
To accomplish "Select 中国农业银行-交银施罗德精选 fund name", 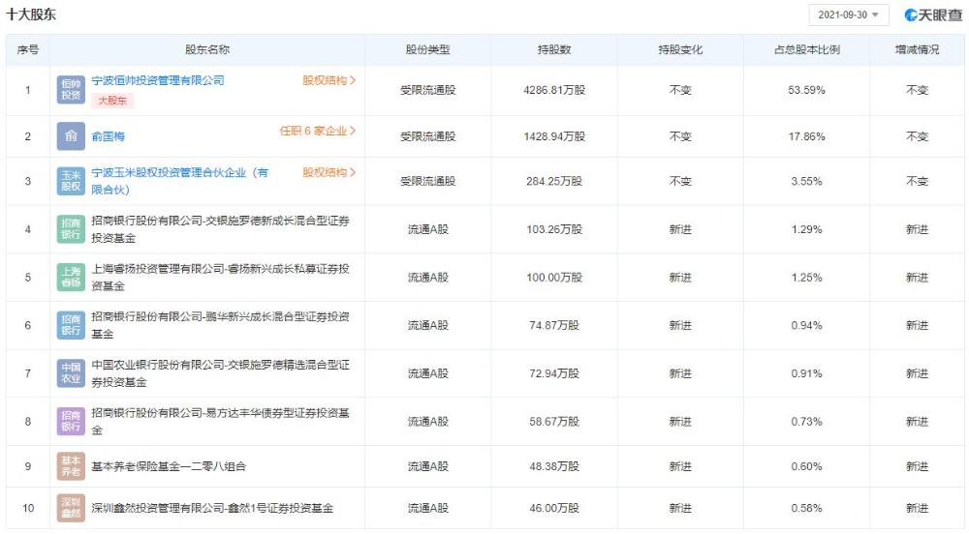I will (x=221, y=373).
